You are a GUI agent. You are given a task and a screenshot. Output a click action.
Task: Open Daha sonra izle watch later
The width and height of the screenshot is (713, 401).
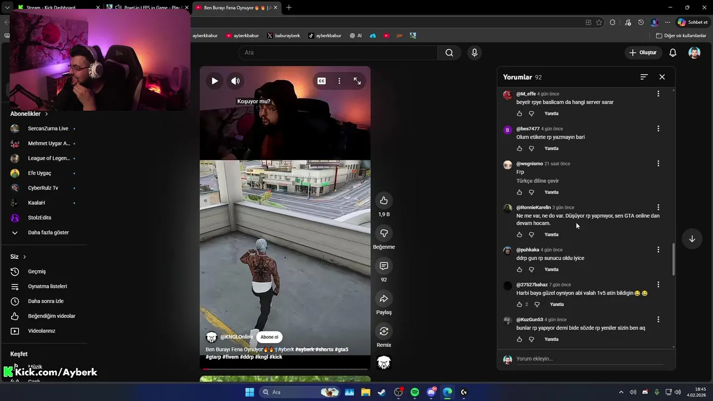[x=45, y=301]
